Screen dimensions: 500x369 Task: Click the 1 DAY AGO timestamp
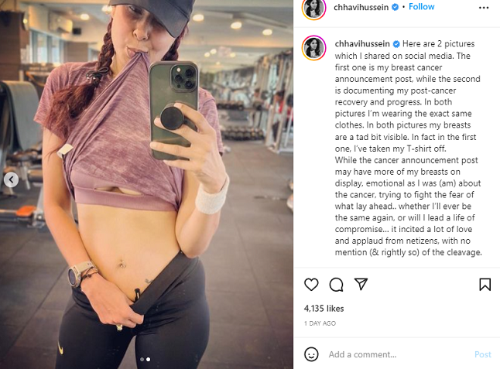pyautogui.click(x=320, y=323)
